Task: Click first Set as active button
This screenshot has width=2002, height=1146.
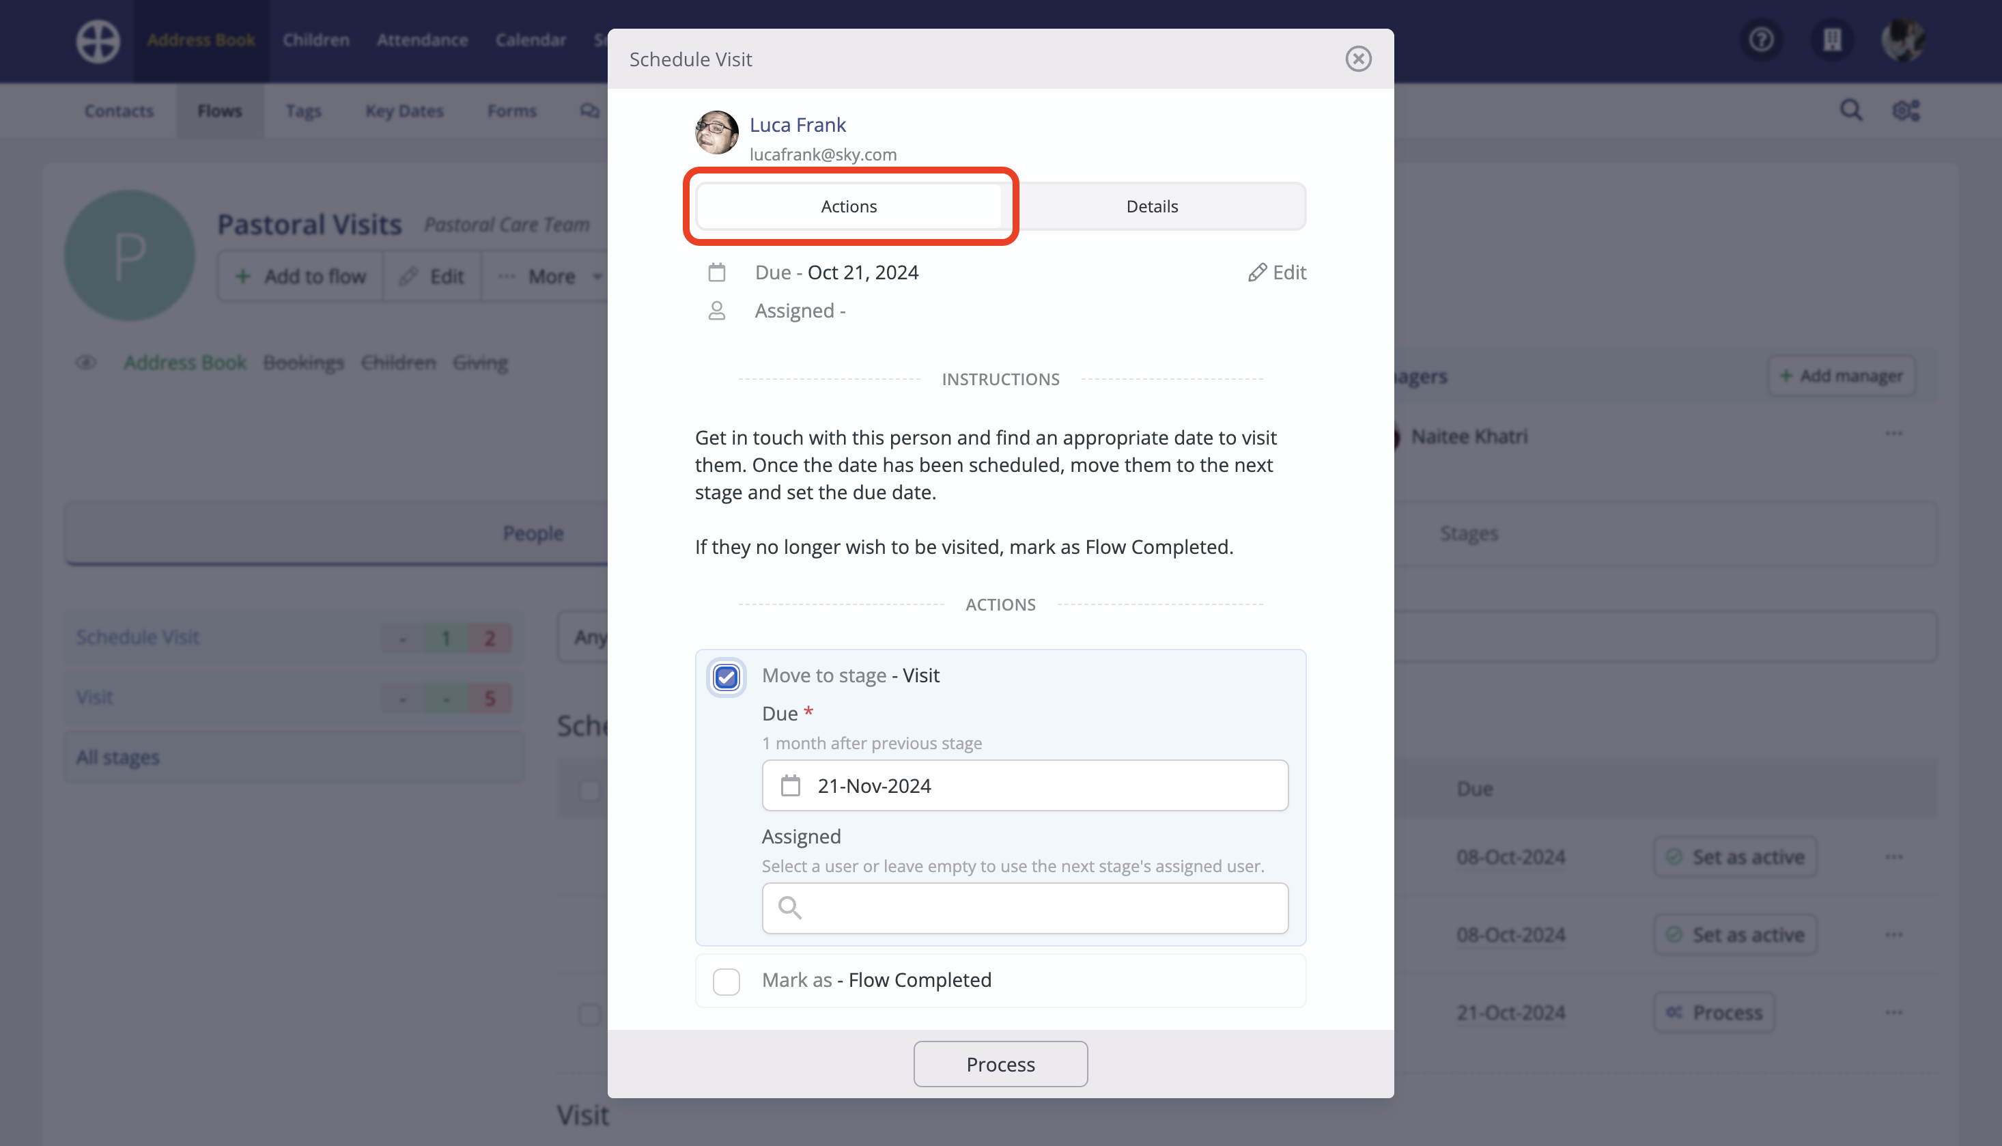Action: tap(1735, 857)
